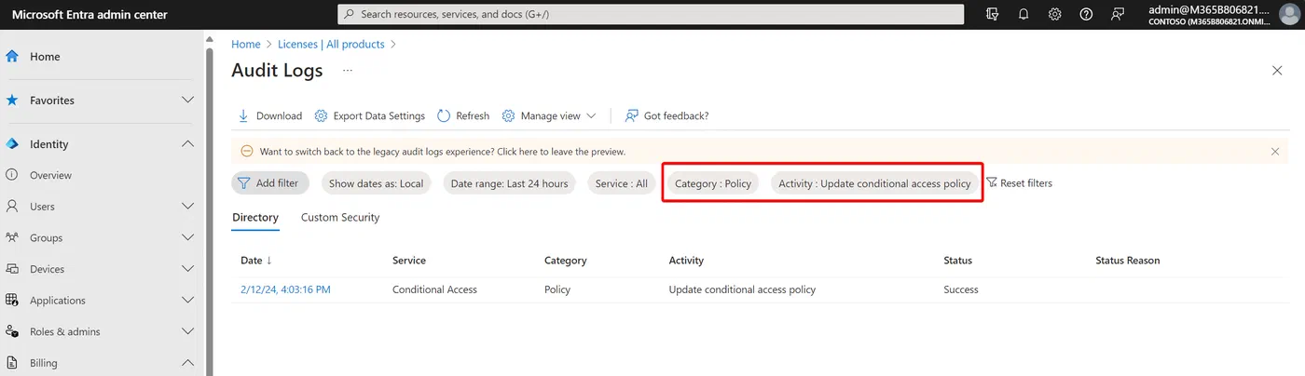
Task: Open the help question mark icon
Action: coord(1086,14)
